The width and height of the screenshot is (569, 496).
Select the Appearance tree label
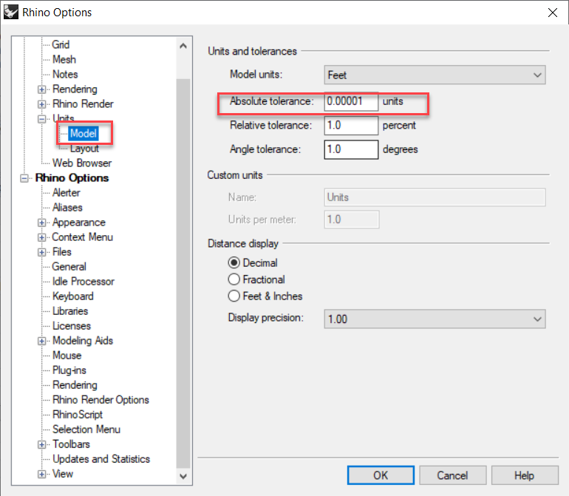point(79,222)
